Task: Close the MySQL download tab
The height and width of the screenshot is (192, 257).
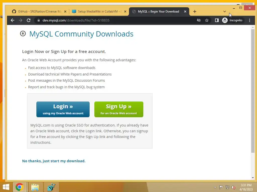Action: tap(185, 11)
